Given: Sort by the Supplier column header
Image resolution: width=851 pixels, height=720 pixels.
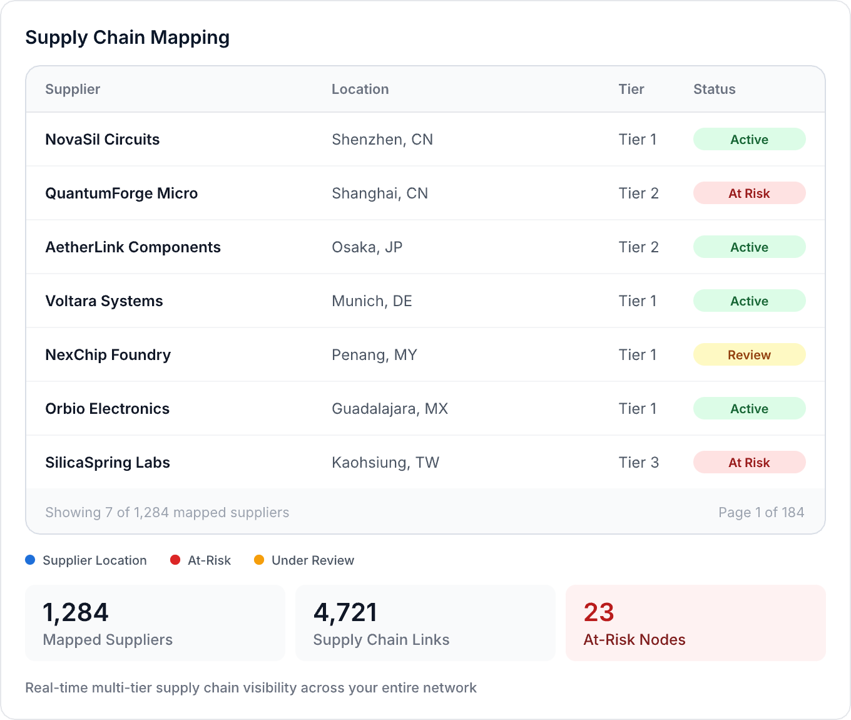Looking at the screenshot, I should click(x=73, y=89).
